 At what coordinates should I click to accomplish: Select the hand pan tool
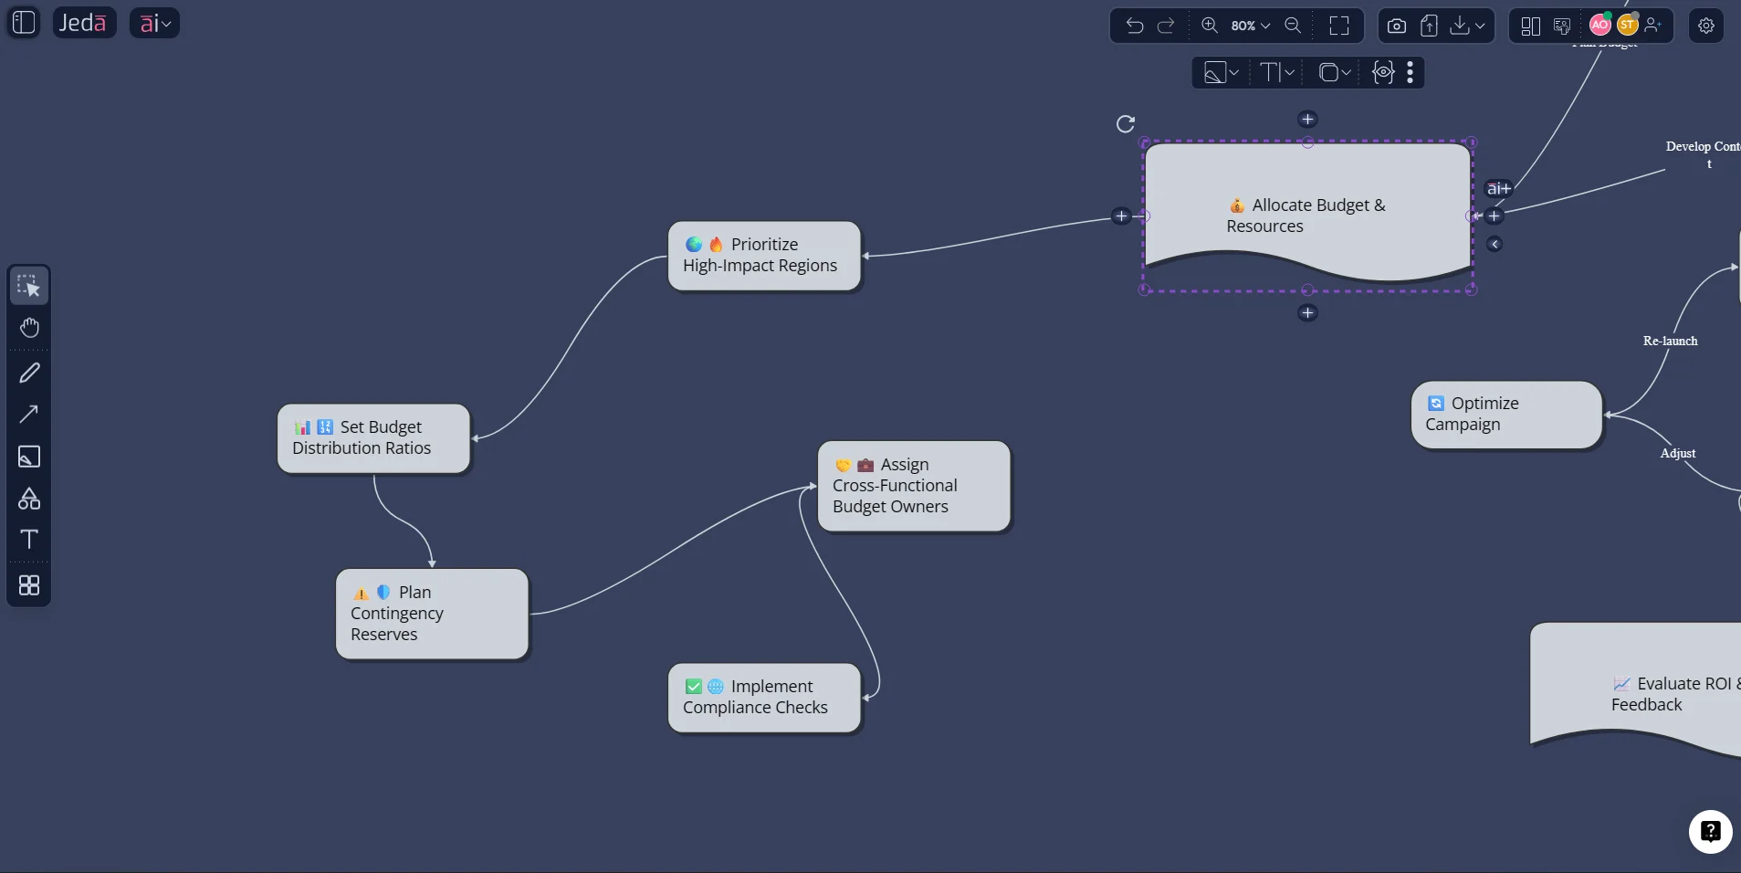click(x=30, y=327)
